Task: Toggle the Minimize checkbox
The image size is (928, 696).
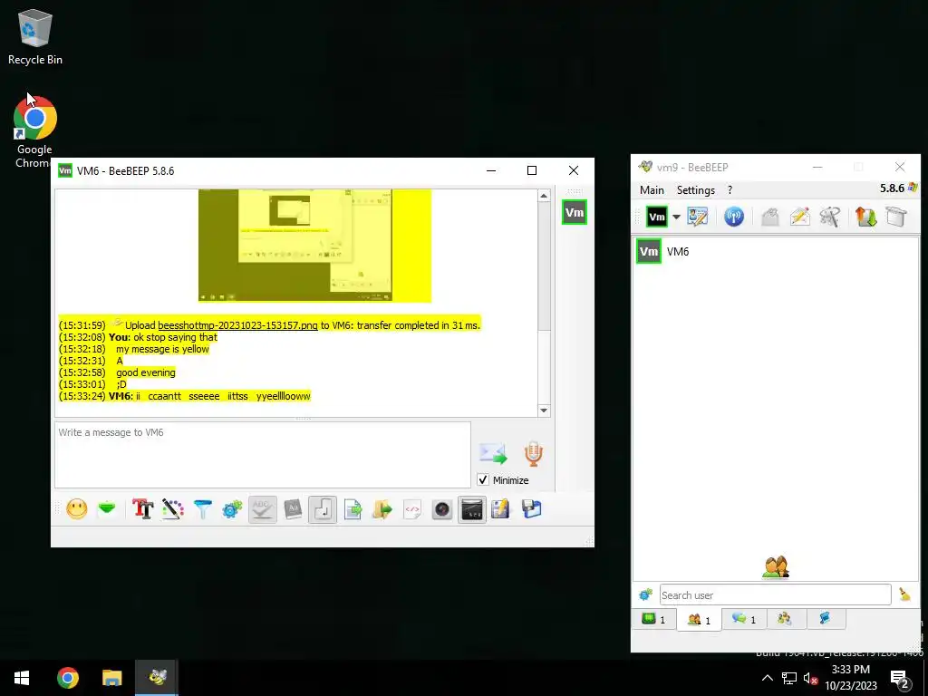Action: [483, 480]
